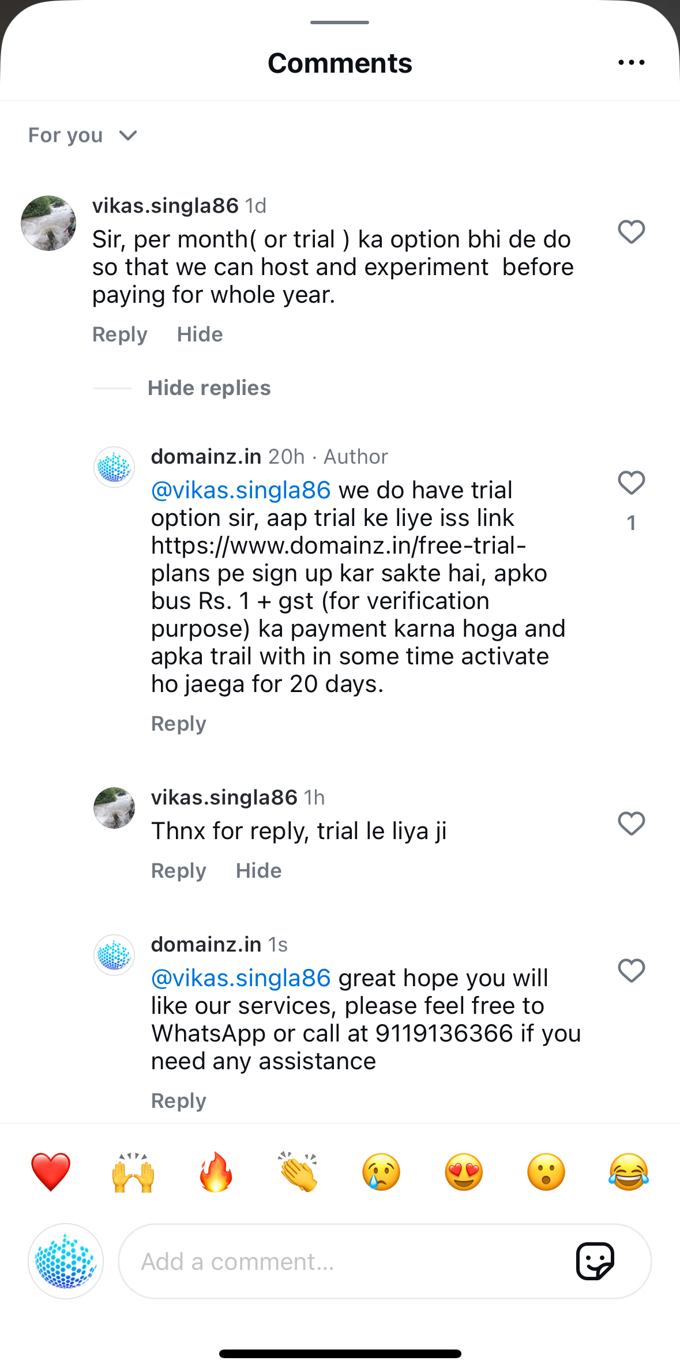
Task: Like the 'Thnx for reply' comment
Action: (631, 824)
